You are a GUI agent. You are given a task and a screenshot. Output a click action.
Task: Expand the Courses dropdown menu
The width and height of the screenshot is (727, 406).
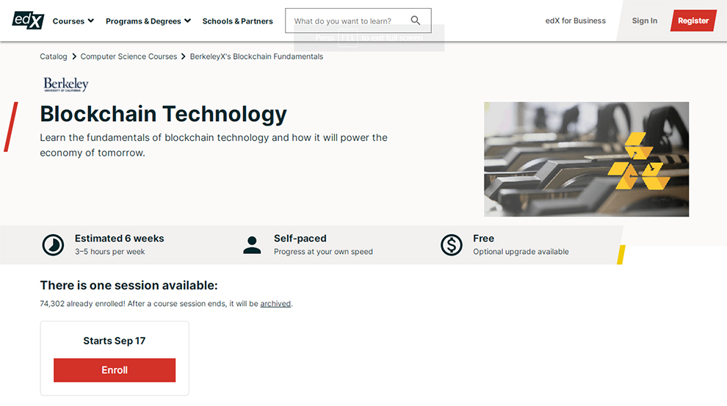click(73, 21)
